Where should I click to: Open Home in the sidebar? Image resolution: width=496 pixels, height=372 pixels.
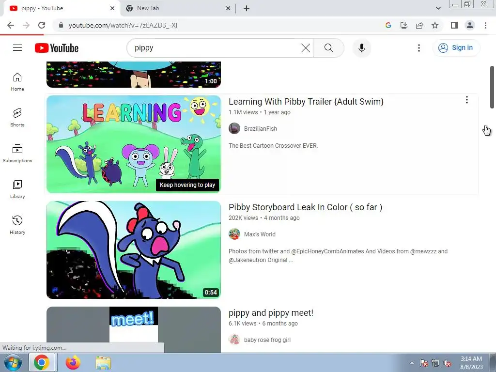[17, 82]
